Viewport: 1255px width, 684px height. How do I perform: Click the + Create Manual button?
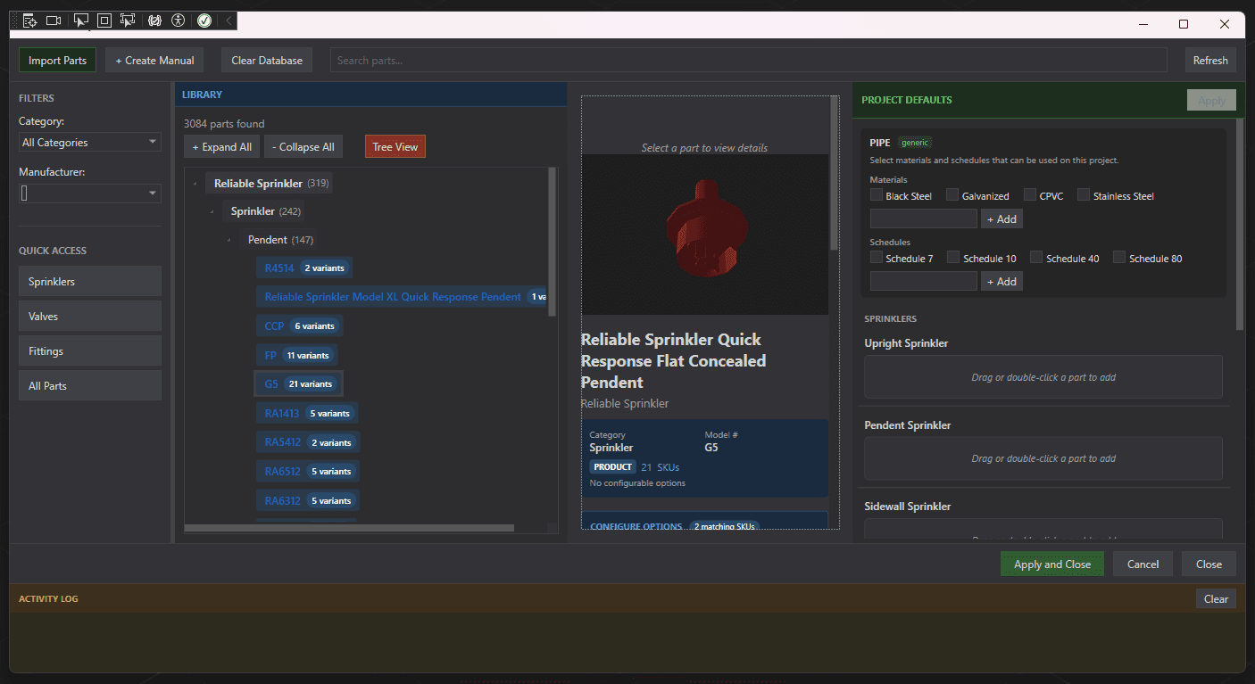pos(155,60)
